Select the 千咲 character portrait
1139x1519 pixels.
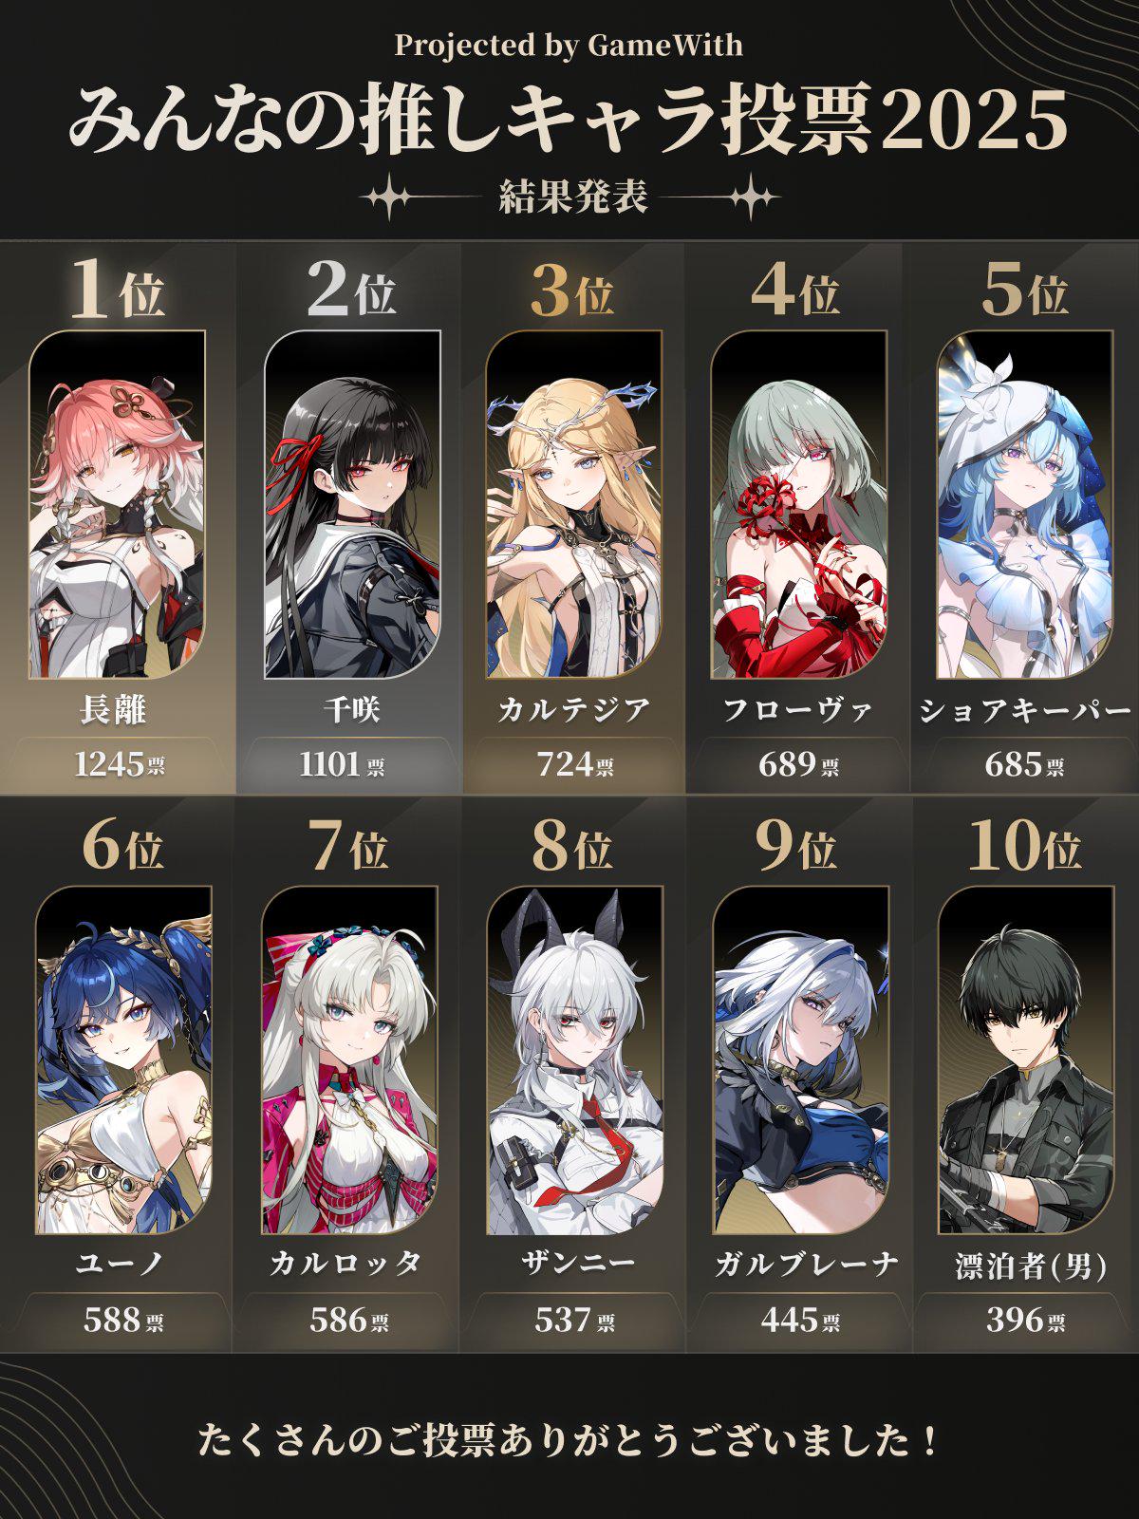[x=352, y=504]
